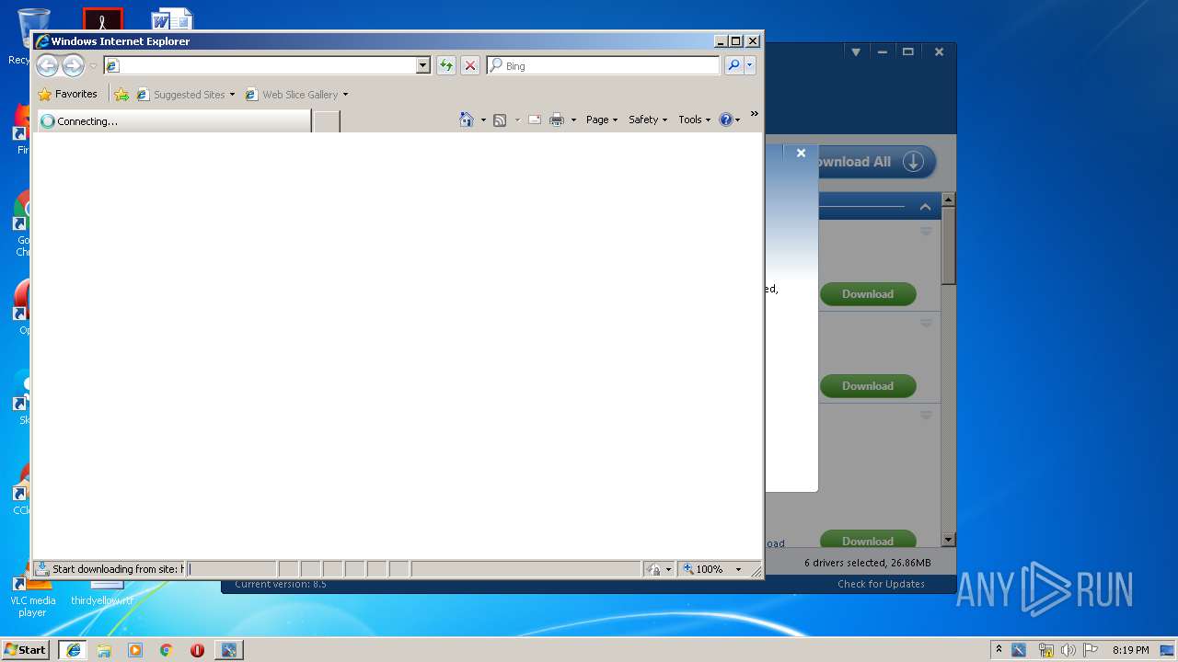The height and width of the screenshot is (662, 1178).
Task: Stop loading with the red X icon
Action: coord(470,65)
